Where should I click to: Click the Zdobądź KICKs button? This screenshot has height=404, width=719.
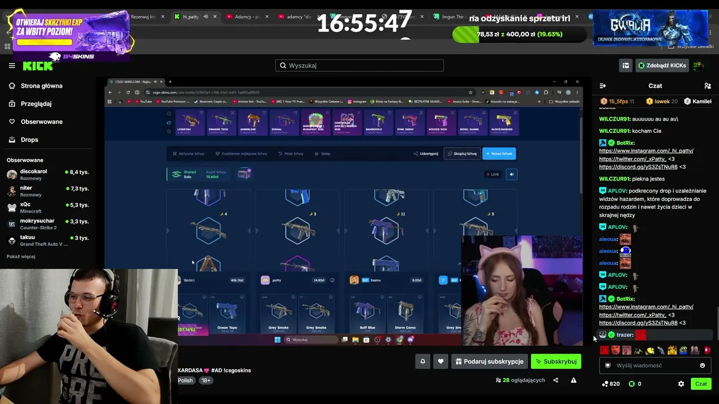click(x=662, y=66)
